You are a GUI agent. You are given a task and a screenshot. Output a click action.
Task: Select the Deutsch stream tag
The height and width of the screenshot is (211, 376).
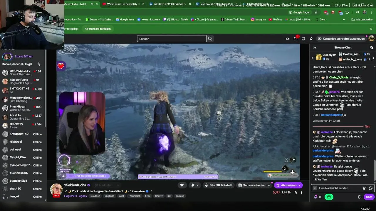pos(95,196)
